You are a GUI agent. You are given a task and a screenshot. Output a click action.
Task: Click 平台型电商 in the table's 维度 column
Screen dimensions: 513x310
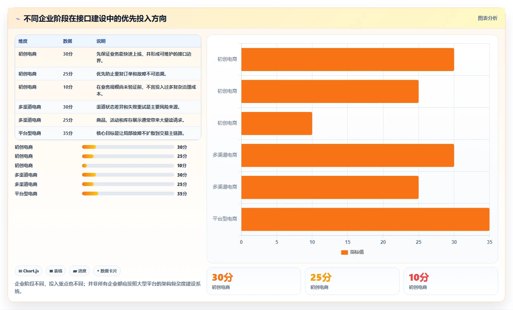point(30,133)
